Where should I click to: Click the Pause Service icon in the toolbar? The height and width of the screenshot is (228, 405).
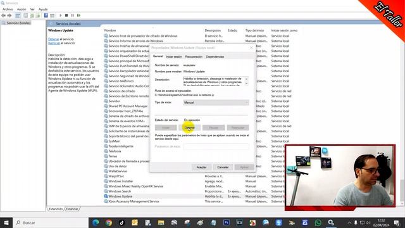[x=72, y=15]
